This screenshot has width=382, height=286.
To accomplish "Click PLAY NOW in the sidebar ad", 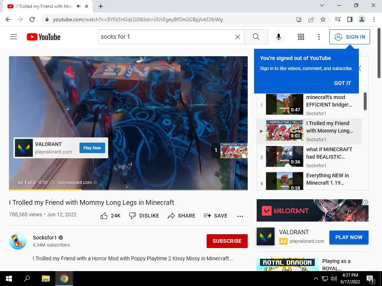I will coord(349,237).
